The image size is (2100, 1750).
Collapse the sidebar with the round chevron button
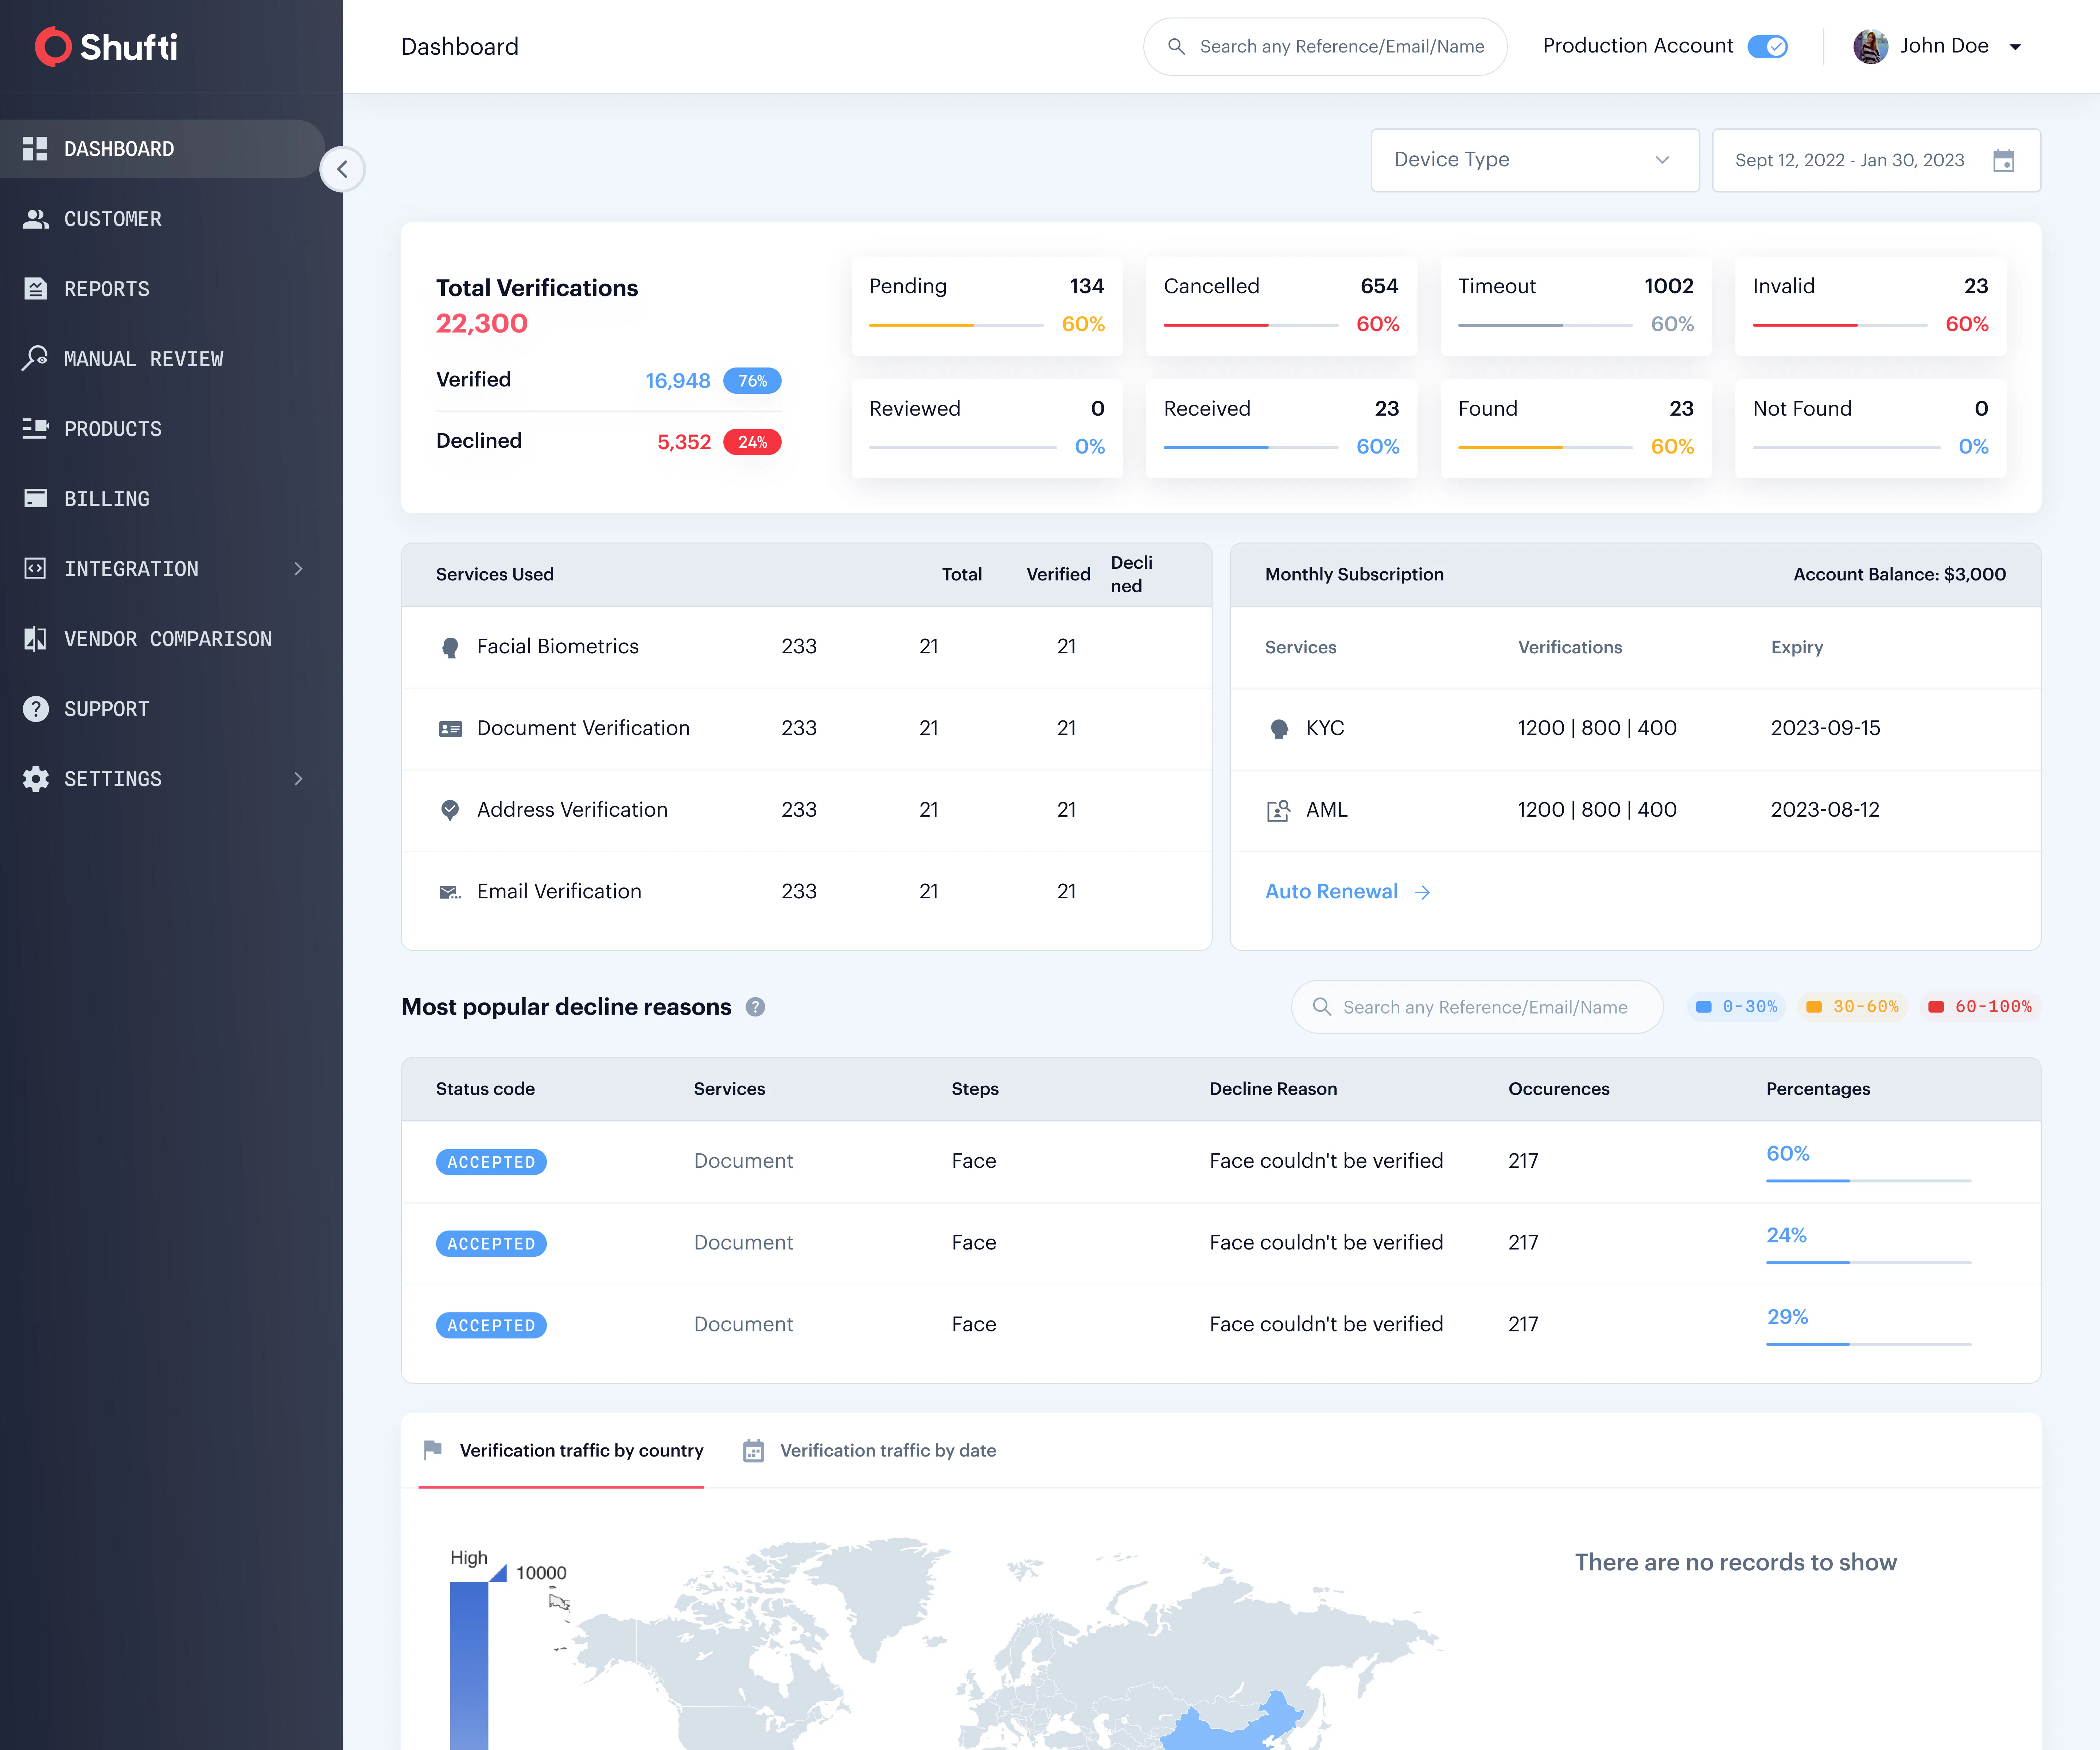point(342,169)
